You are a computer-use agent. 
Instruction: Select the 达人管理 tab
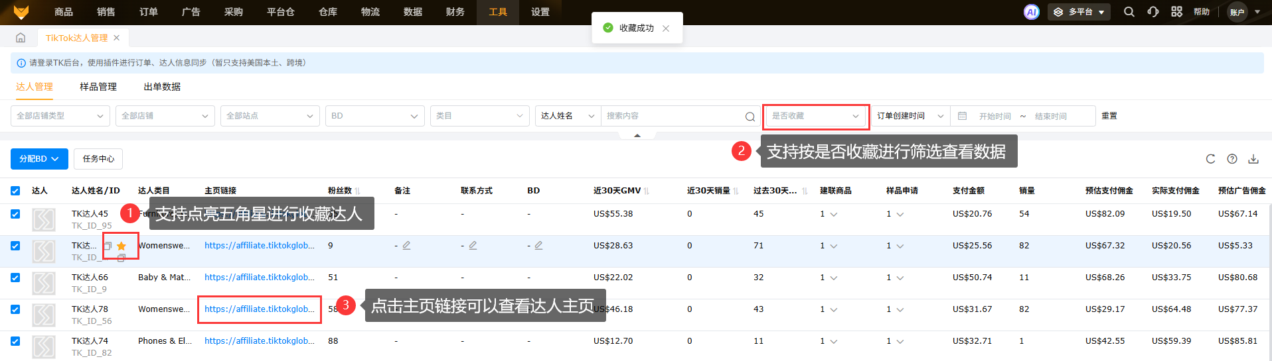[35, 87]
